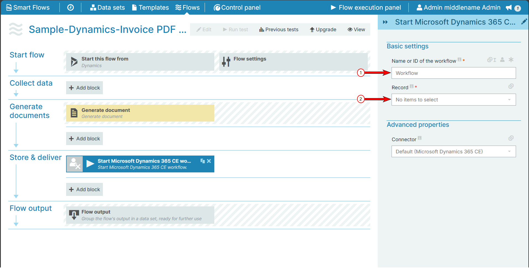Open Previous tests
Screen dimensions: 529x268
point(279,30)
